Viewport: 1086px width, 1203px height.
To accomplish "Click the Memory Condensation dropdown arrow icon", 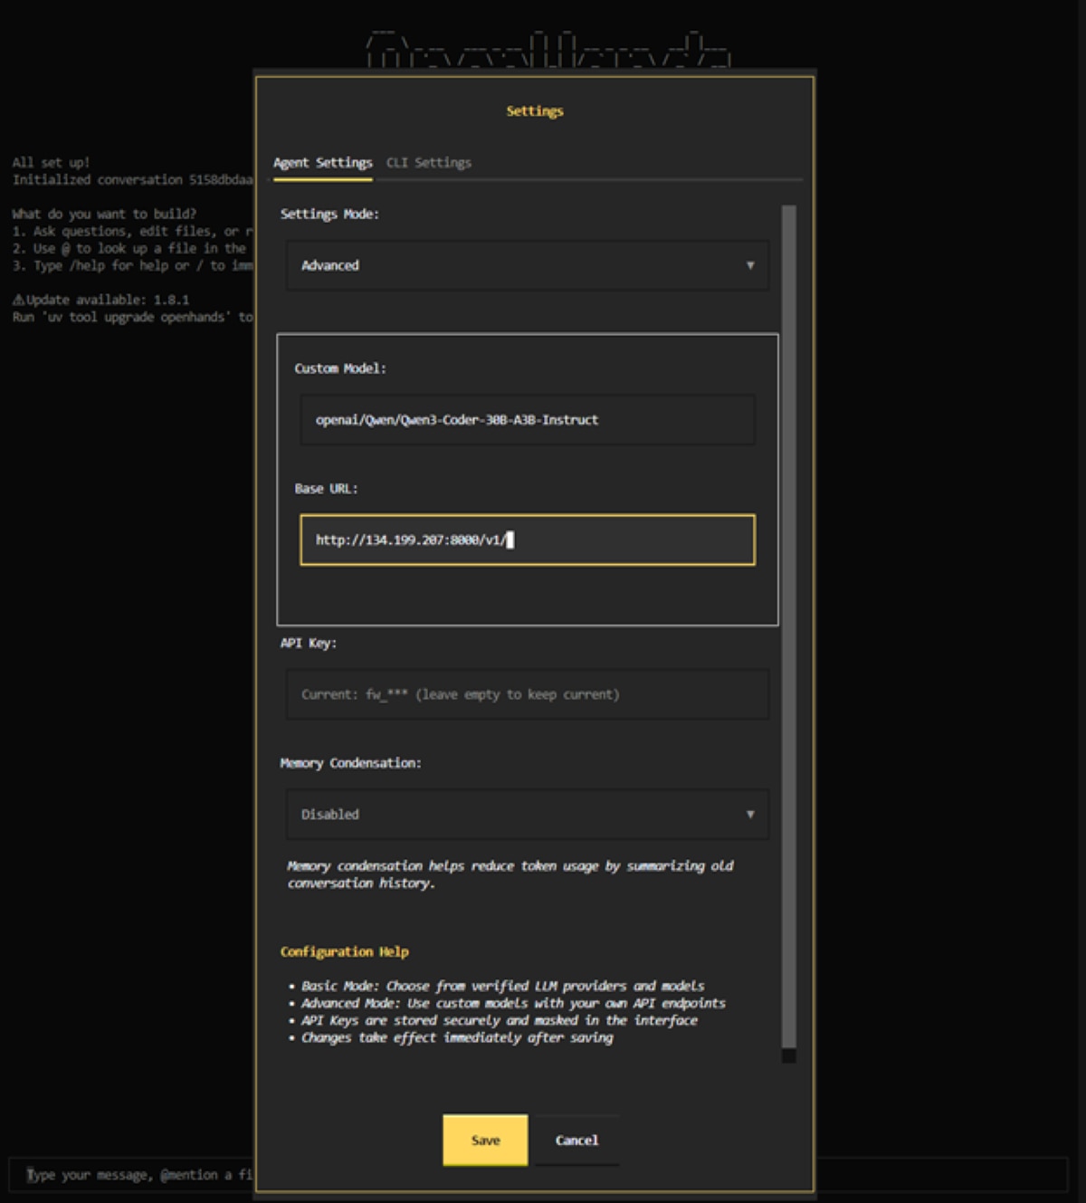I will (749, 815).
